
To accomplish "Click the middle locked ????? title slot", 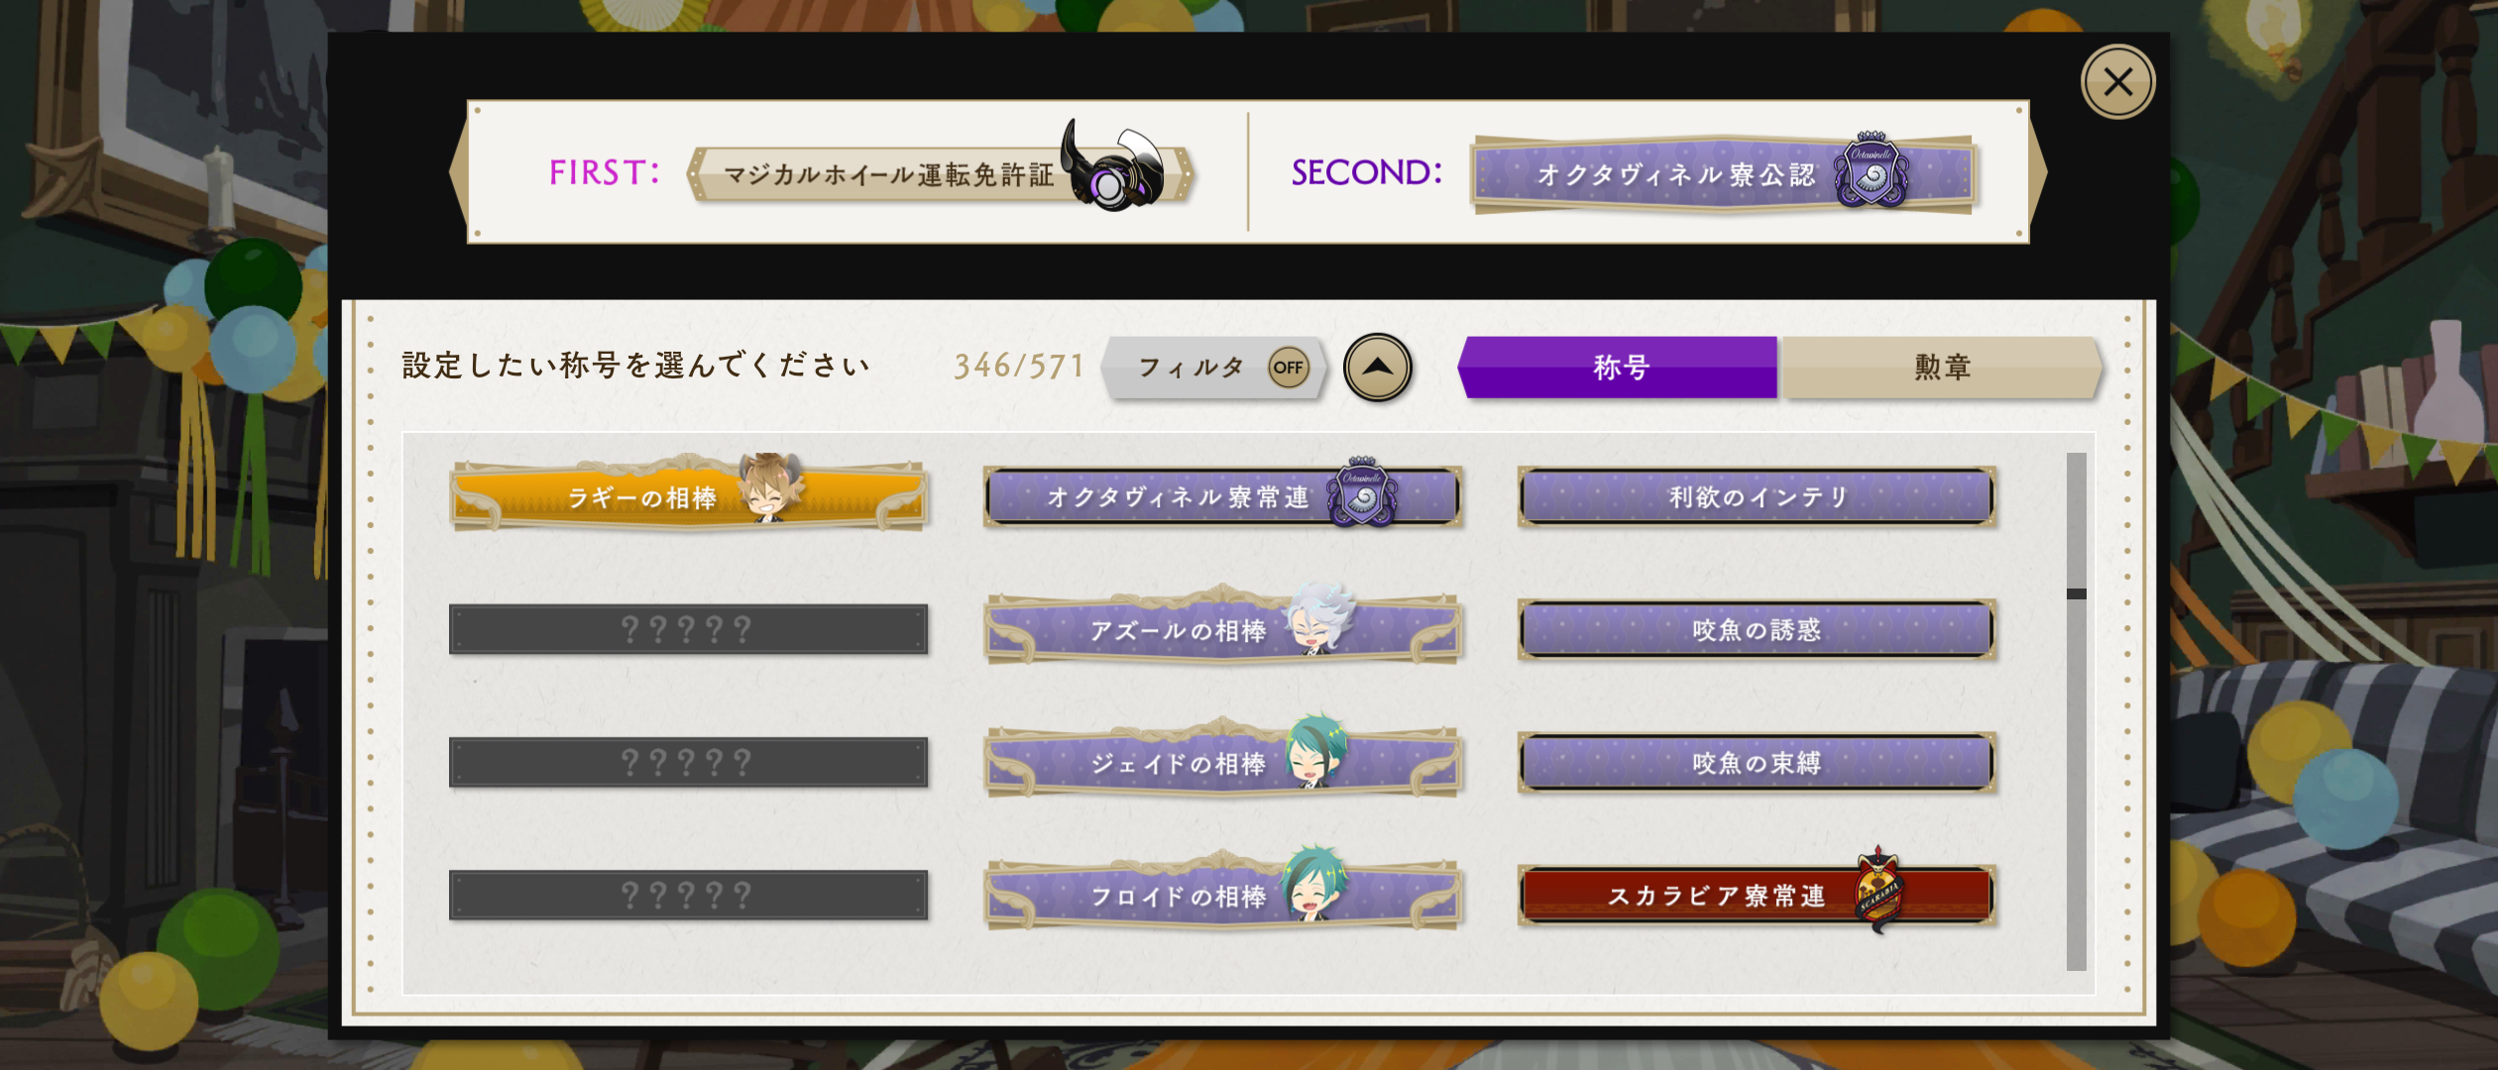I will pos(688,762).
